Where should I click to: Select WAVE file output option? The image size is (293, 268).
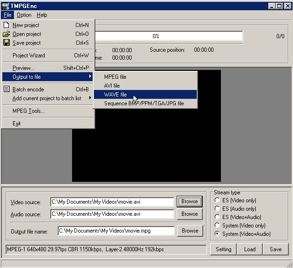(145, 95)
